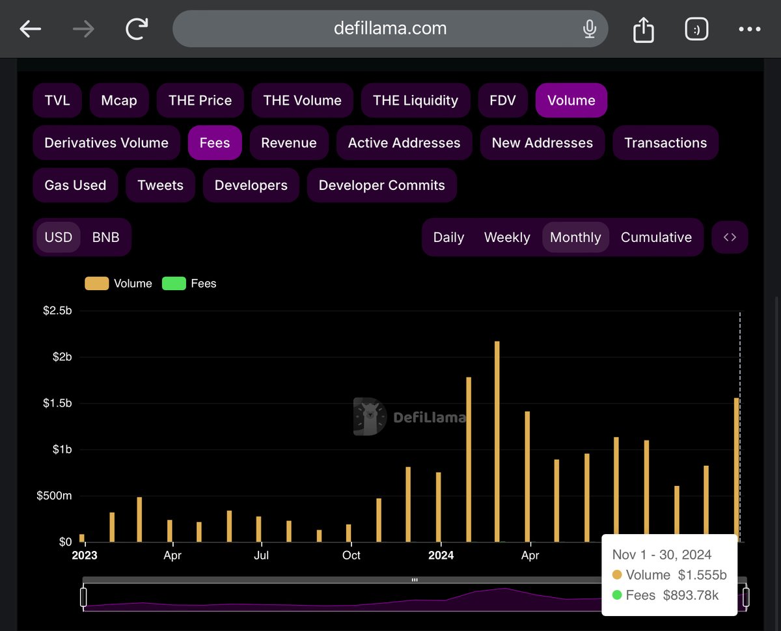The height and width of the screenshot is (631, 781).
Task: Click the tallest volume bar near $2b
Action: click(497, 441)
